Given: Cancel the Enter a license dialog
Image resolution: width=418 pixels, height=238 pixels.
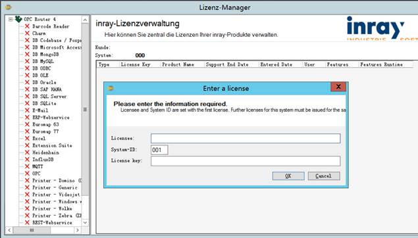Looking at the screenshot, I should [324, 176].
